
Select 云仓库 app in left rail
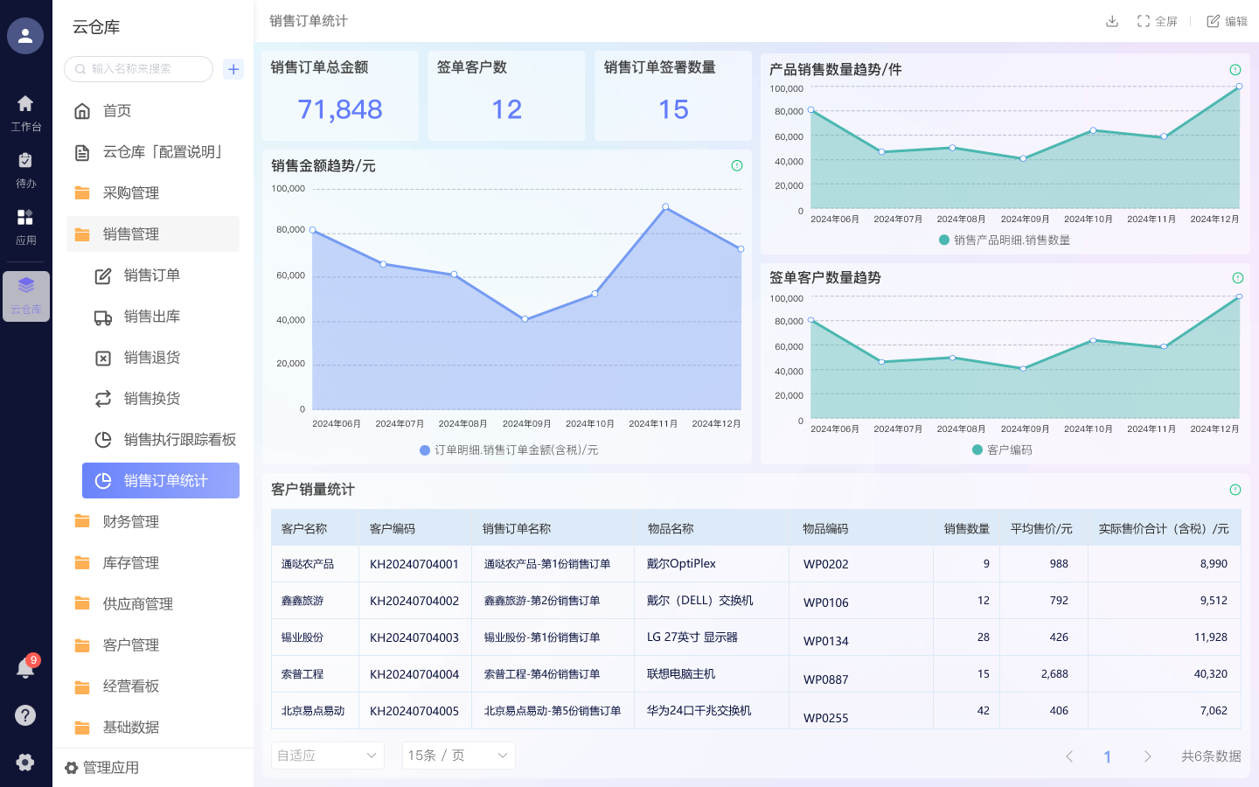pyautogui.click(x=25, y=296)
